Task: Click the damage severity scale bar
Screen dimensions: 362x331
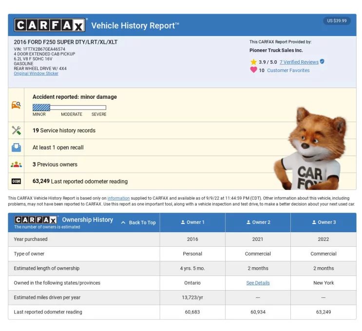Action: coord(69,108)
